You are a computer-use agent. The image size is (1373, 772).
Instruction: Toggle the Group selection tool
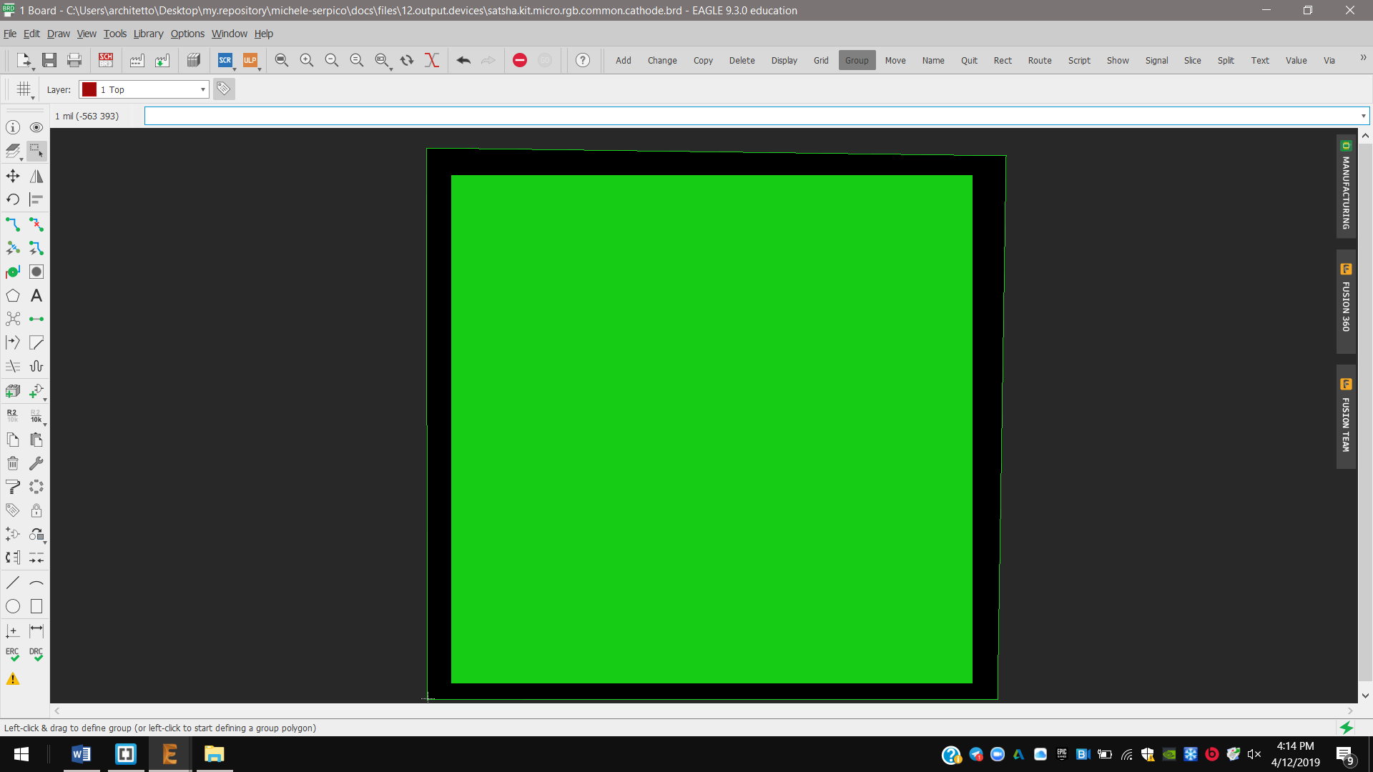(x=36, y=151)
